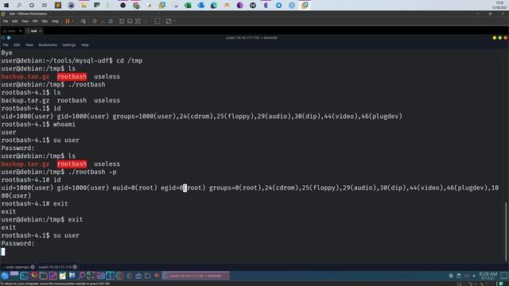509x286 pixels.
Task: Pause the virtual machine in VMware toolbar
Action: pyautogui.click(x=68, y=21)
